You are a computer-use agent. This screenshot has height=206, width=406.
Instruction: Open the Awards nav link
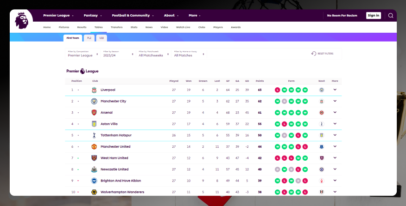(235, 27)
